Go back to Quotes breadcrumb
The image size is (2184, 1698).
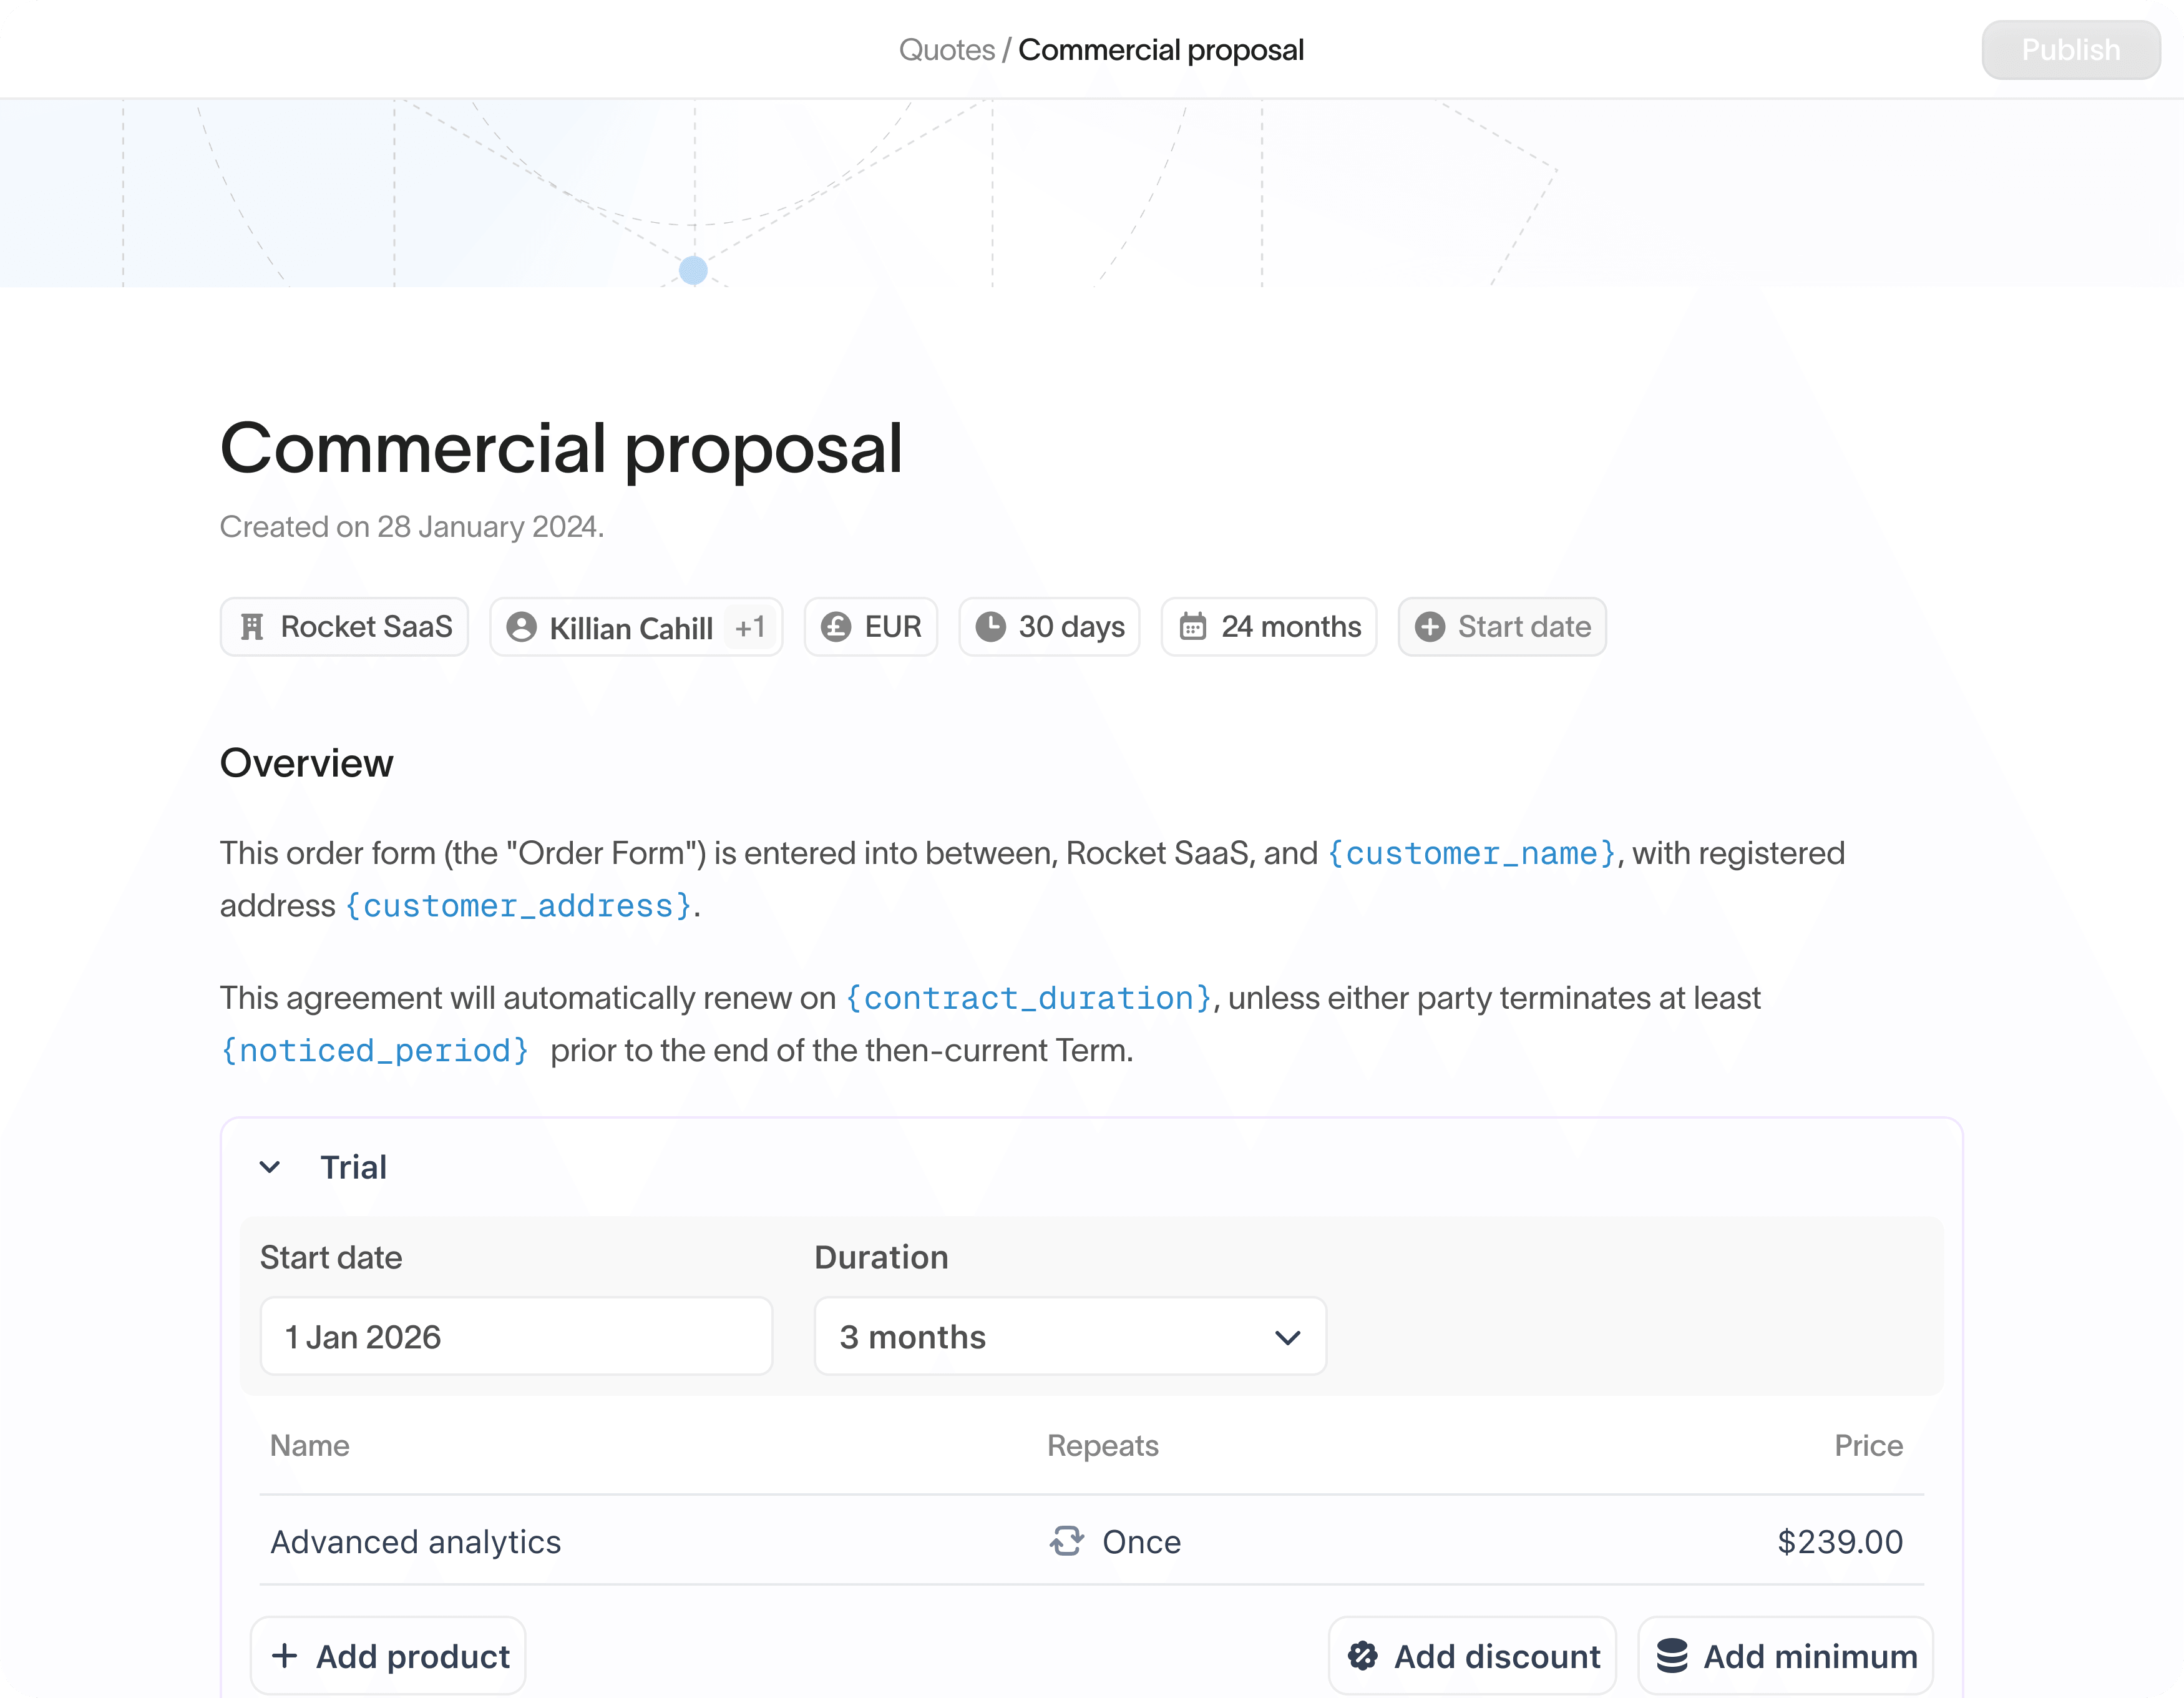pyautogui.click(x=946, y=50)
